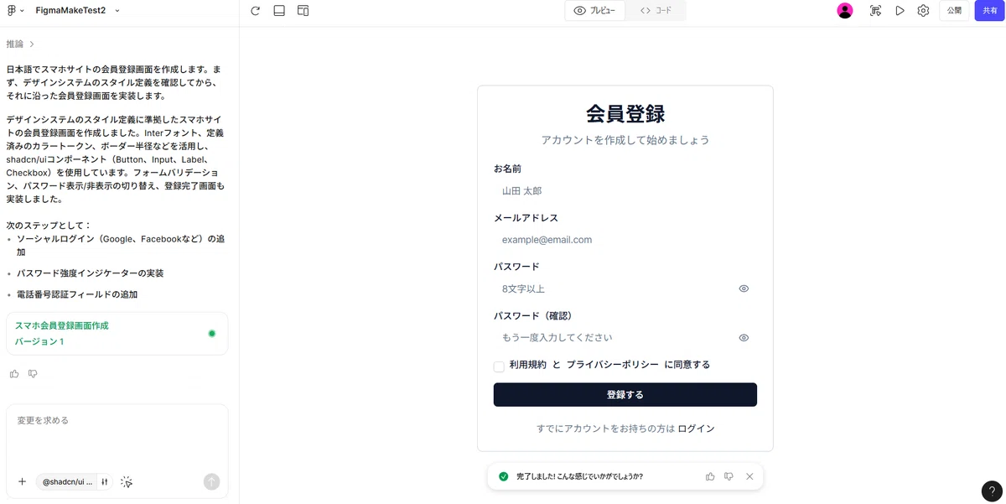Expand the 推論 reasoning section
The width and height of the screenshot is (1006, 504).
pos(18,43)
